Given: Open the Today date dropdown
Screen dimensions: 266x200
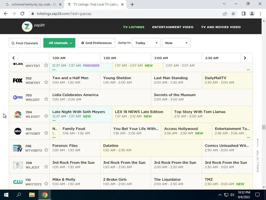Looking at the screenshot, I should pos(146,43).
